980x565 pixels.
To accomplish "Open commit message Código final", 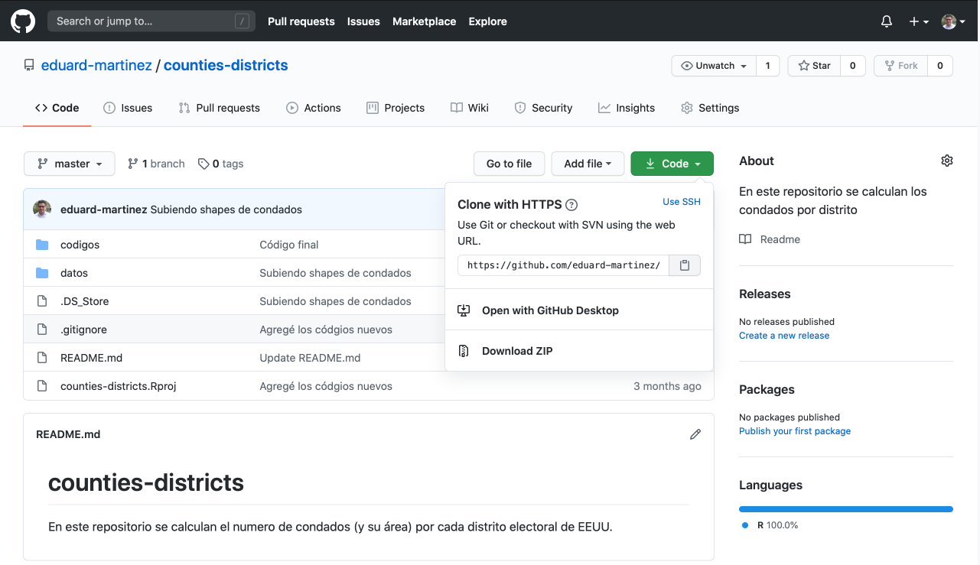I will pos(289,245).
